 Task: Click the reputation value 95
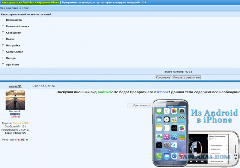click(x=22, y=140)
